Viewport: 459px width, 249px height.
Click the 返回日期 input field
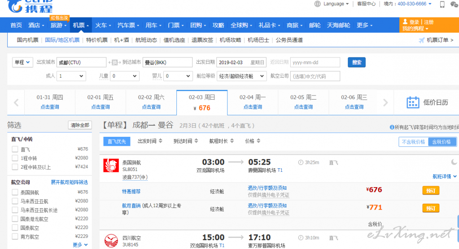pos(315,62)
